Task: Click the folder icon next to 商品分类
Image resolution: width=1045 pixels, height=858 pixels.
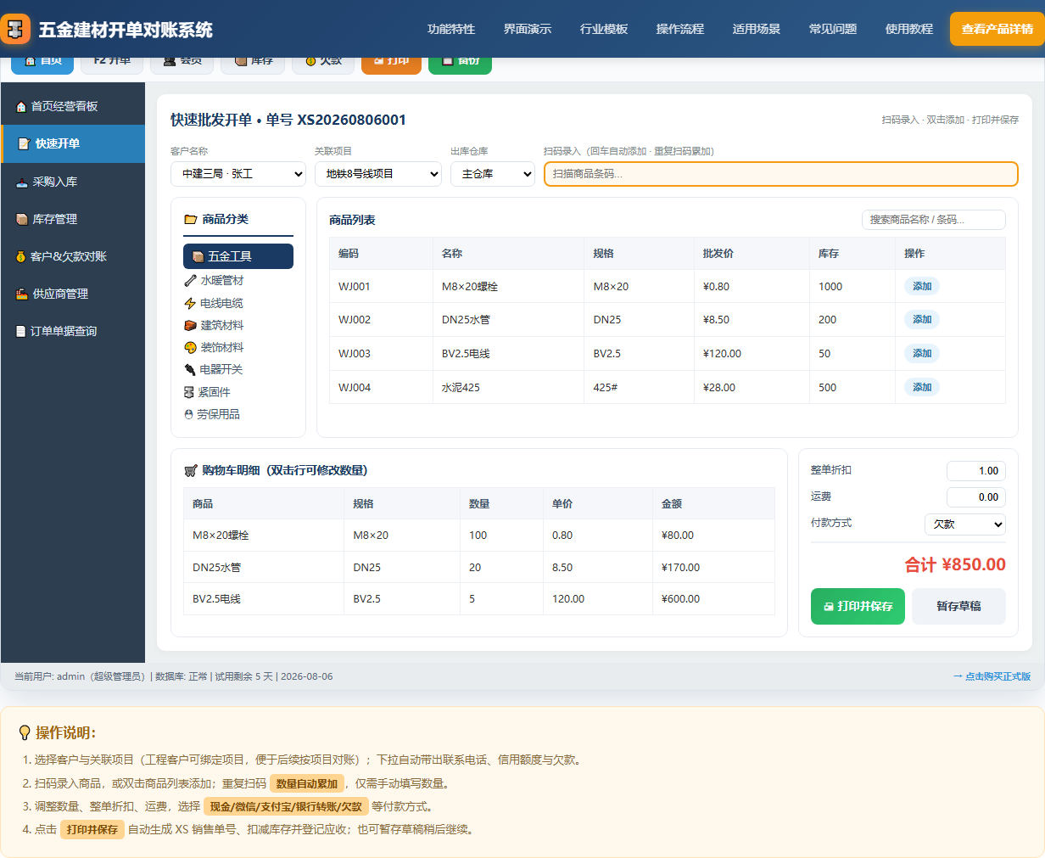Action: pos(191,220)
